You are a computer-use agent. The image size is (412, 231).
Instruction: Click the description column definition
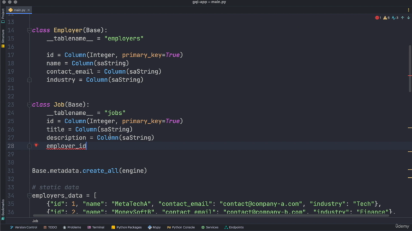(x=100, y=138)
